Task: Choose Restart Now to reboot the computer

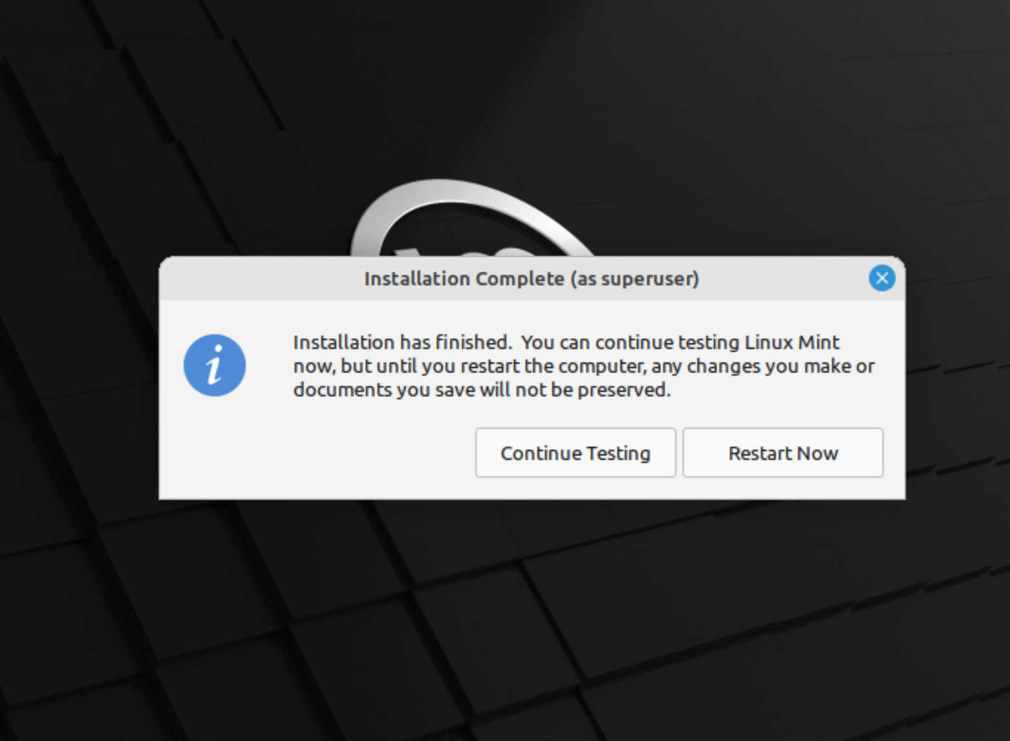Action: point(782,453)
